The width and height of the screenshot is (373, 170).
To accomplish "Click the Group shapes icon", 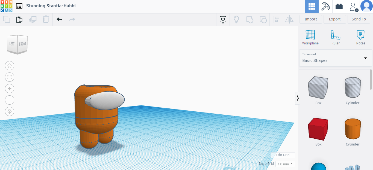I will tap(250, 19).
